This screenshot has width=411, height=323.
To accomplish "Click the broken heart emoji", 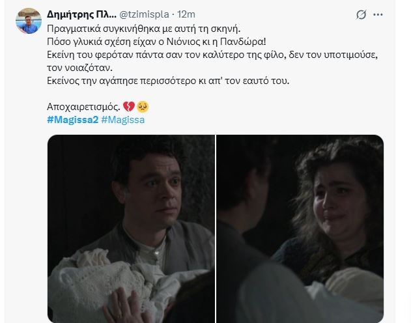I will [x=129, y=107].
